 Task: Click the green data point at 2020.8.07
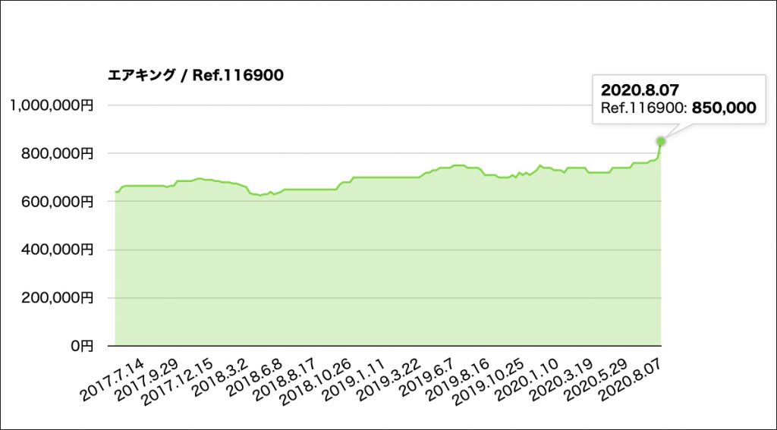click(661, 141)
